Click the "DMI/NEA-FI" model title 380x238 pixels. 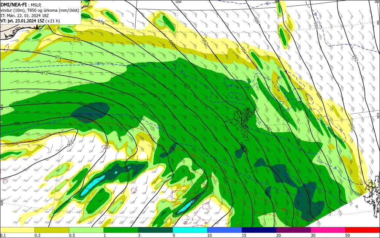pyautogui.click(x=14, y=5)
